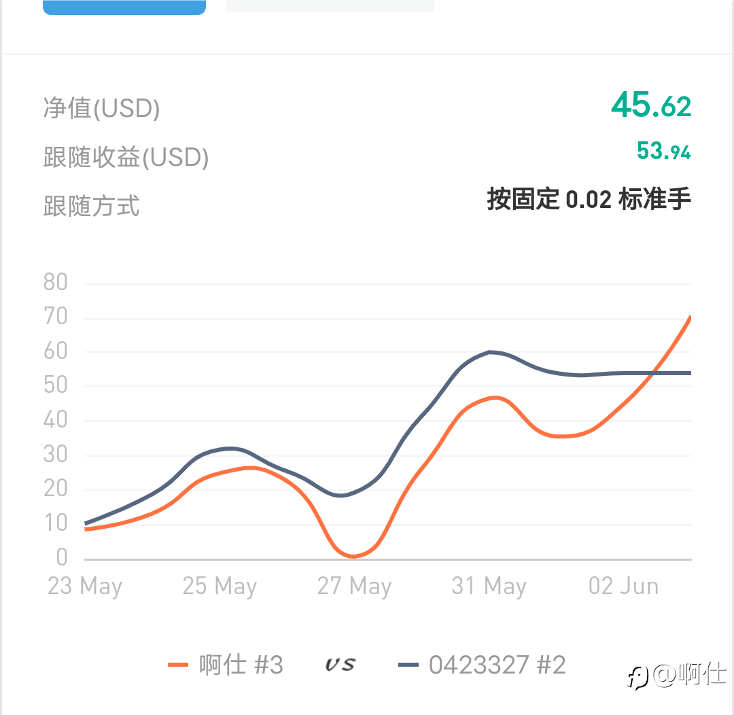Select the 跟随方式 label
The height and width of the screenshot is (715, 734).
92,205
